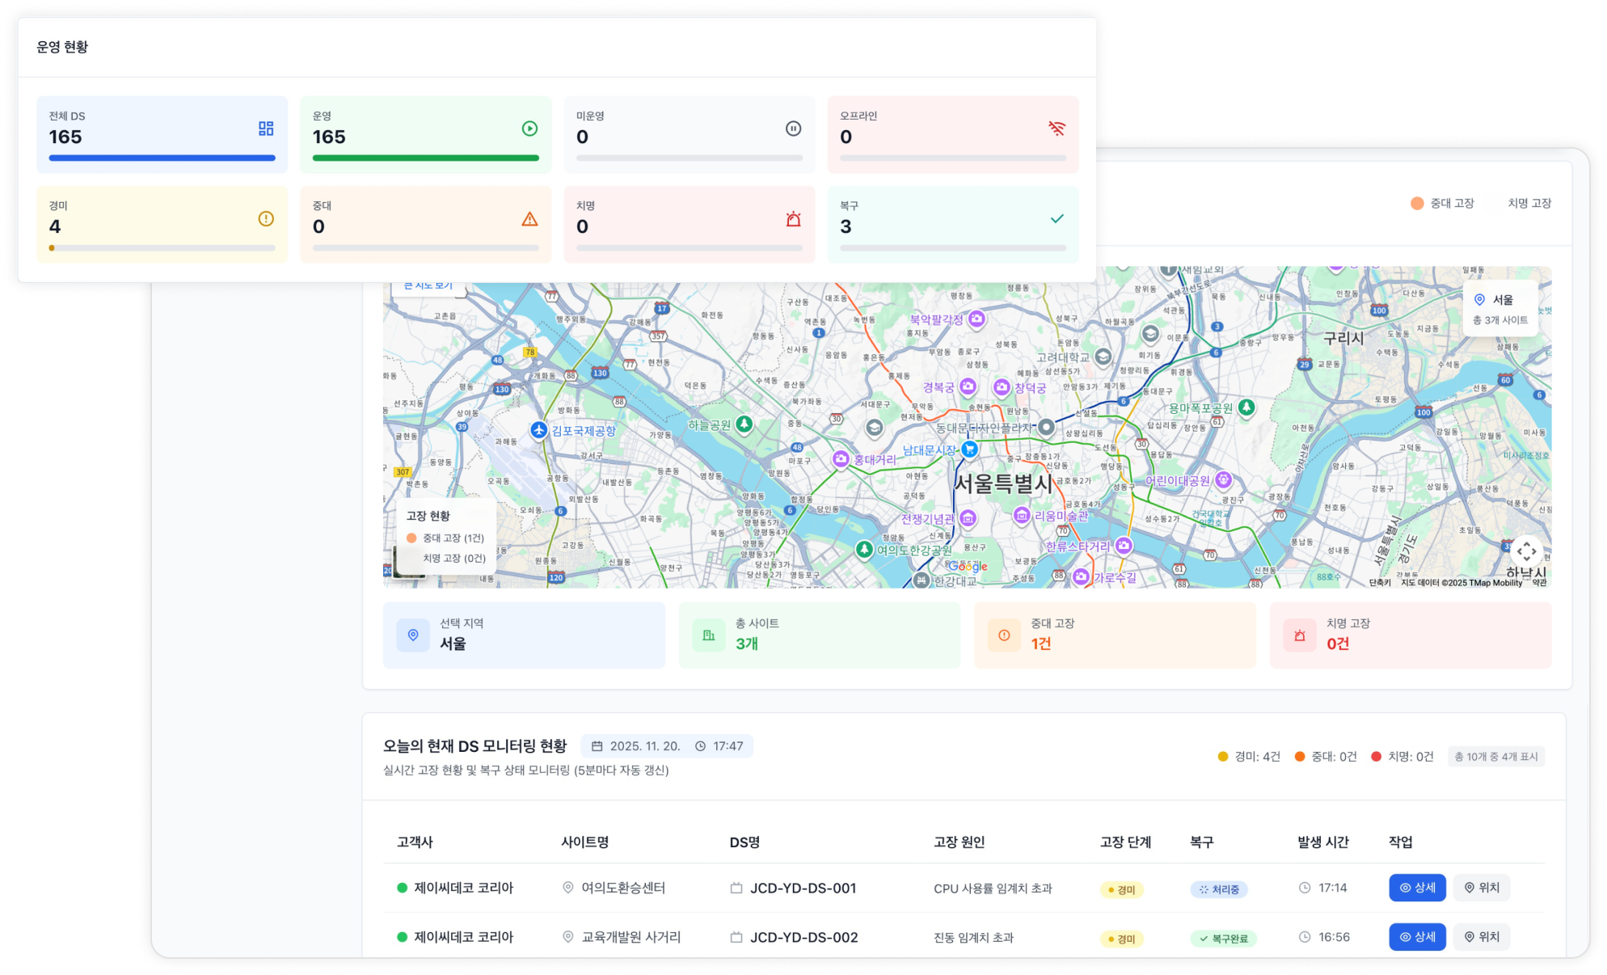This screenshot has height=975, width=1607.
Task: Click the siren icon in 치명 card
Action: tap(793, 219)
